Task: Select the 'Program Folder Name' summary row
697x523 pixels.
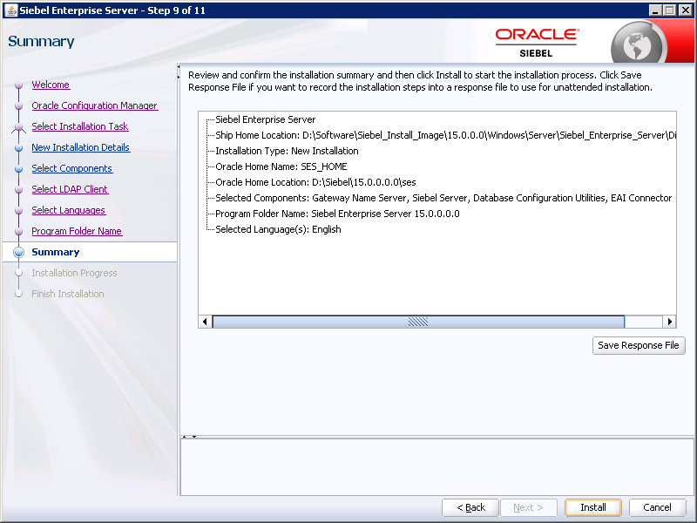Action: click(337, 214)
